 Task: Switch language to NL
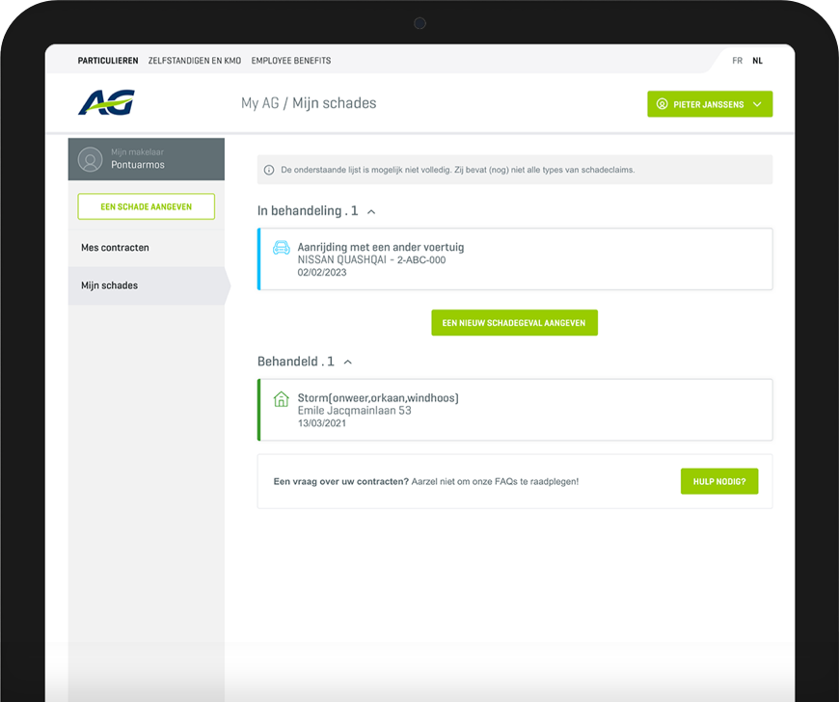(x=757, y=61)
